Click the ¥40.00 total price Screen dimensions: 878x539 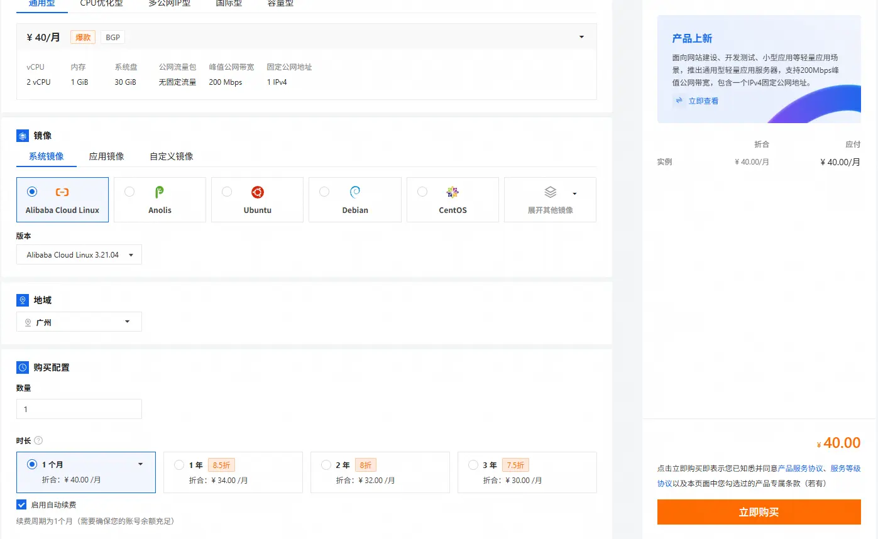(x=838, y=443)
